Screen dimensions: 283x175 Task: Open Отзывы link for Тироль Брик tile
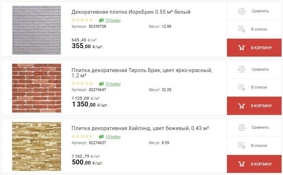point(113,84)
